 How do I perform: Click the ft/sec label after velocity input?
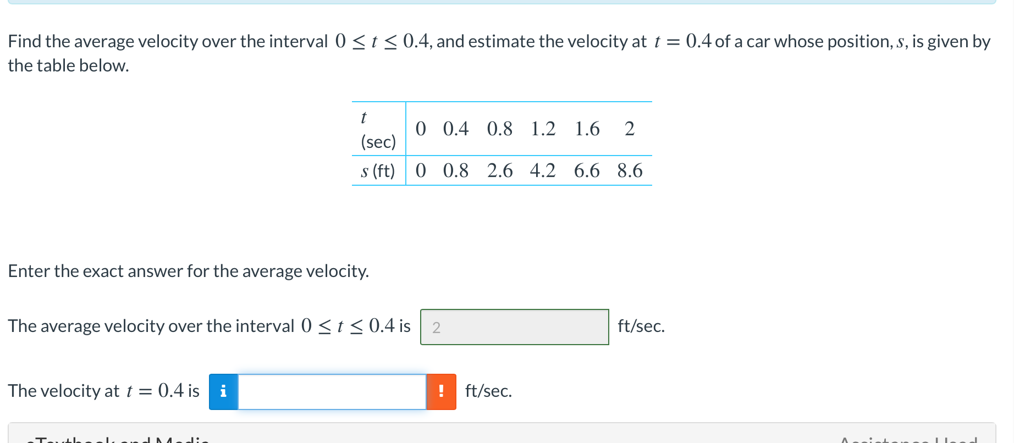coord(487,391)
